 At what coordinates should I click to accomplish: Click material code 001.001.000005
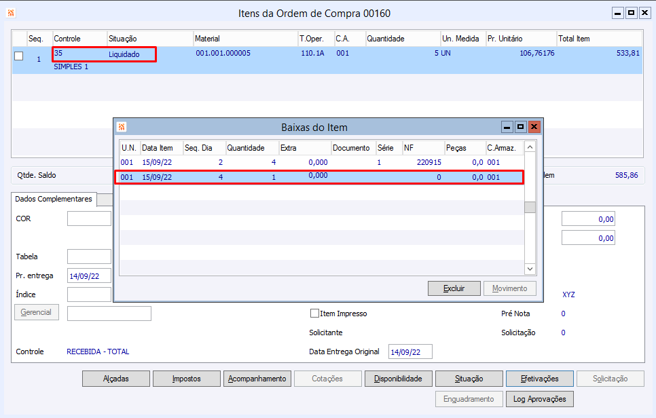pos(223,53)
